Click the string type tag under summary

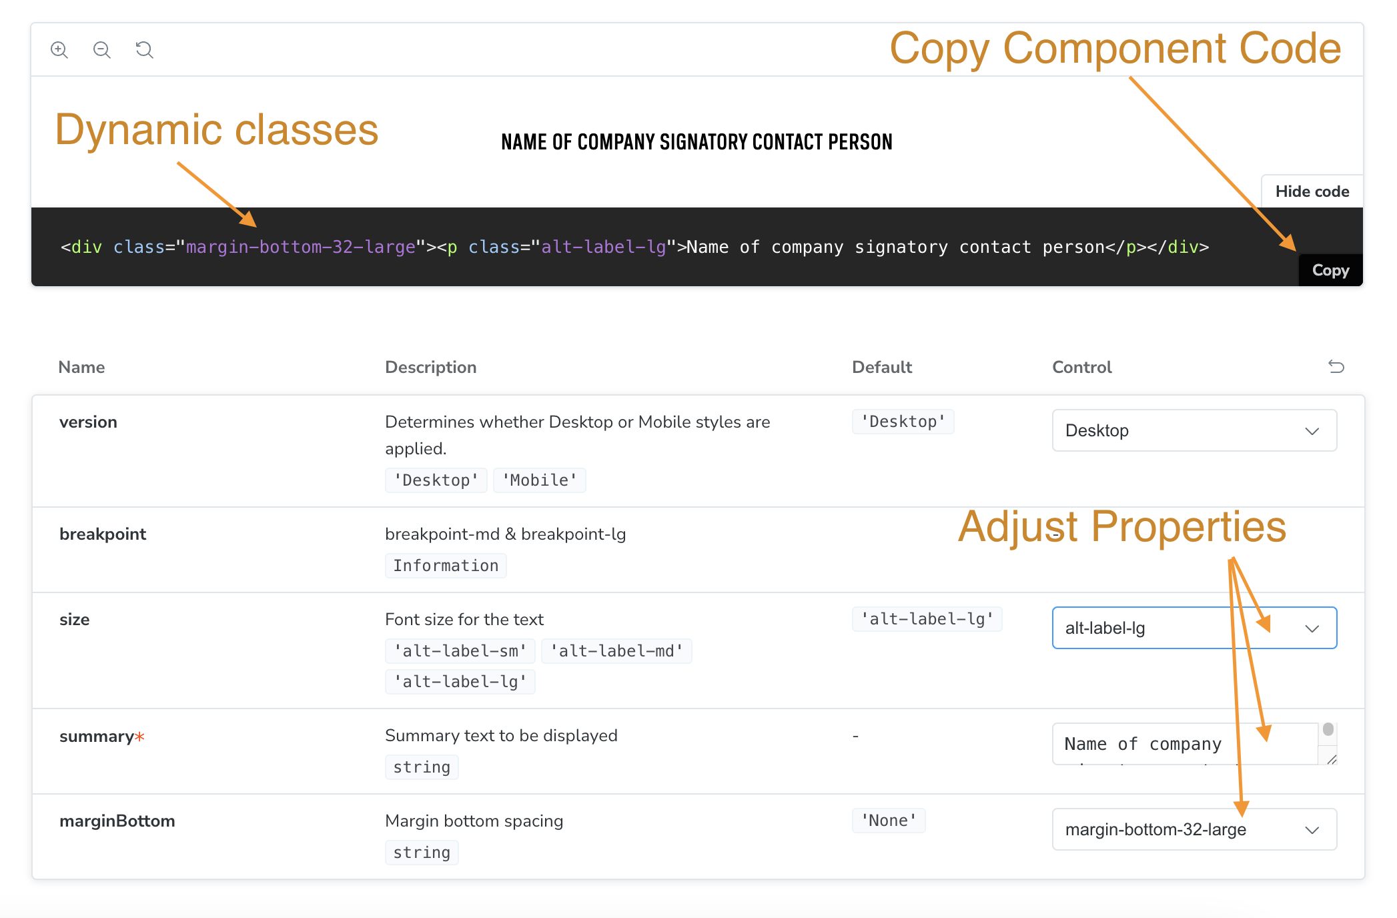point(422,767)
